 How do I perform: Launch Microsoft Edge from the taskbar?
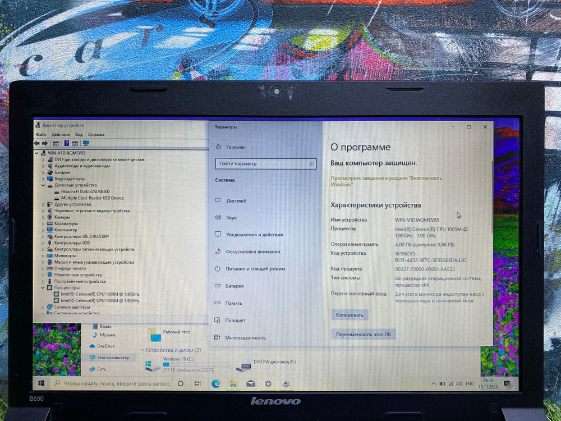pyautogui.click(x=216, y=383)
